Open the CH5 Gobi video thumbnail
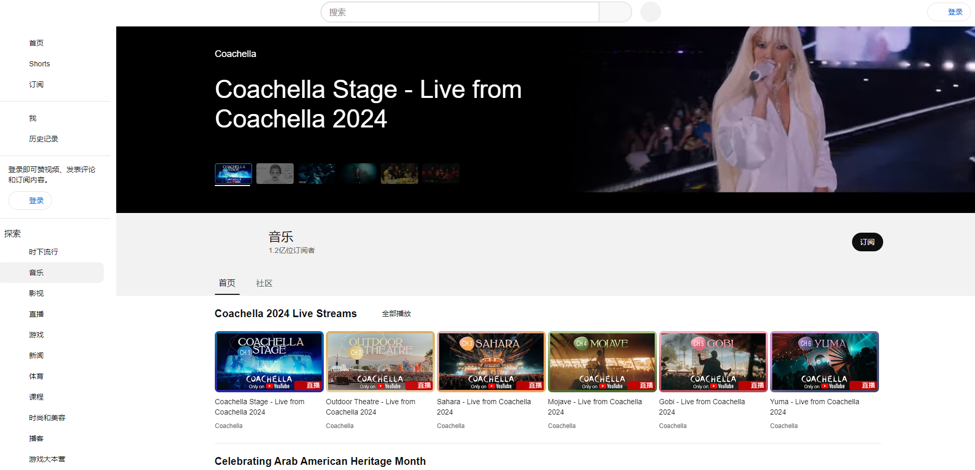The height and width of the screenshot is (470, 975). pyautogui.click(x=713, y=362)
